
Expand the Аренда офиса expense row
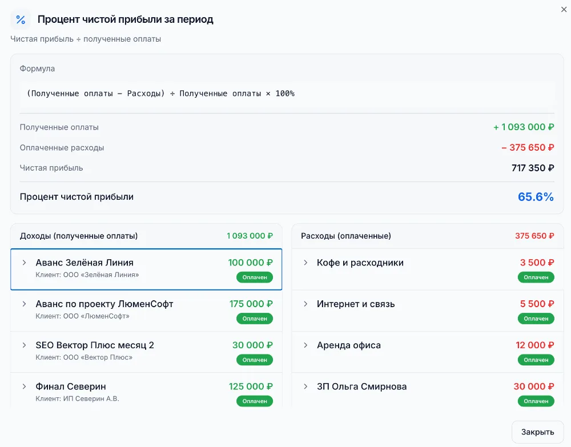point(305,345)
